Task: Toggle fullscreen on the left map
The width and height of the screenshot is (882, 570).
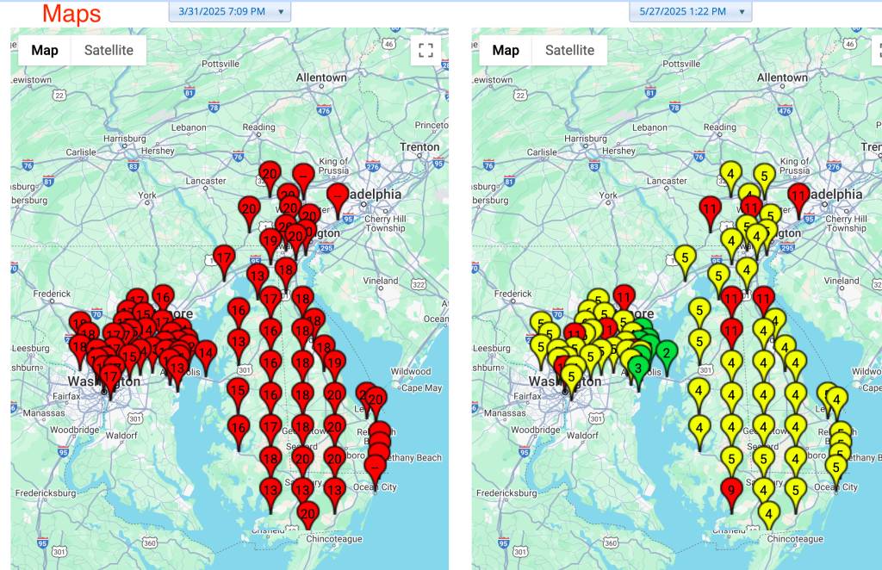Action: [425, 50]
